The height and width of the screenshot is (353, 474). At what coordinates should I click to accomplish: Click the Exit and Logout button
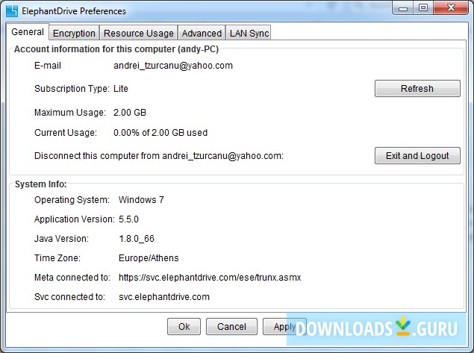point(417,156)
